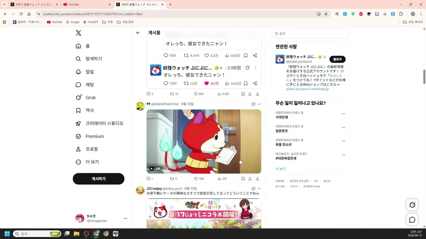
Task: Open the X logo home link
Action: point(79,33)
